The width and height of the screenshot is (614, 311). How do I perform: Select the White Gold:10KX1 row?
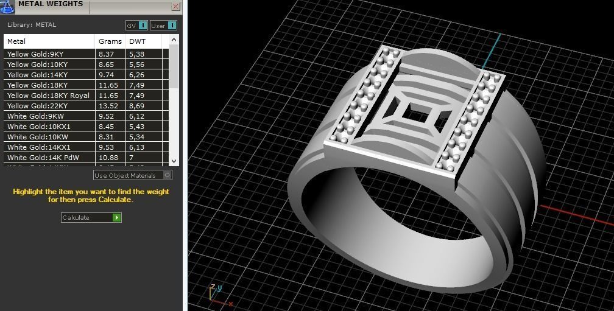click(86, 127)
